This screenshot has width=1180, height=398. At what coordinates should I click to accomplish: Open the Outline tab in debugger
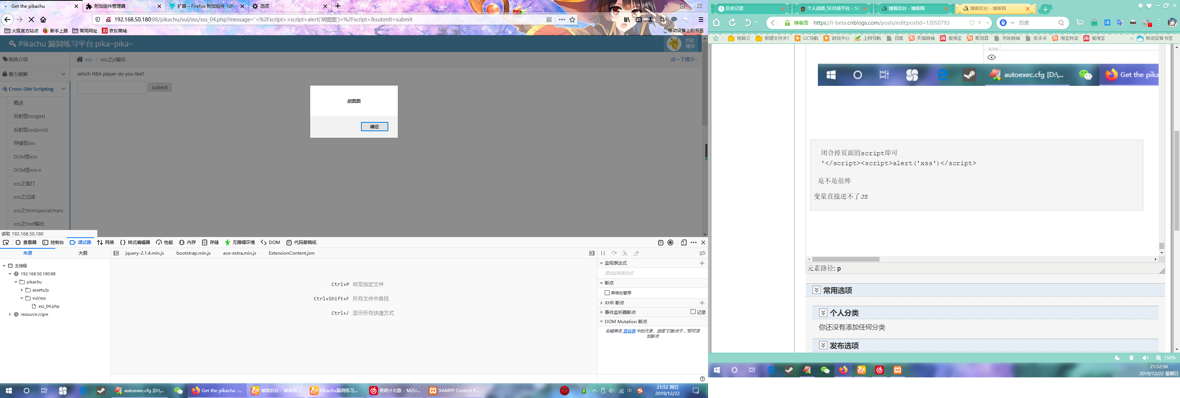(x=83, y=253)
